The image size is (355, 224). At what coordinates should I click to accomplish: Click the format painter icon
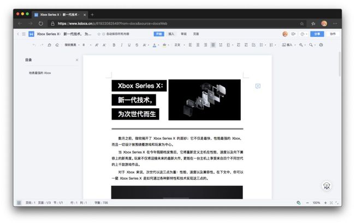coord(49,45)
